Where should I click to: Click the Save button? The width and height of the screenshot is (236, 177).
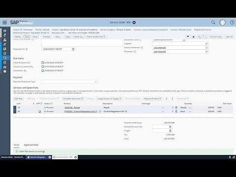pos(27,37)
